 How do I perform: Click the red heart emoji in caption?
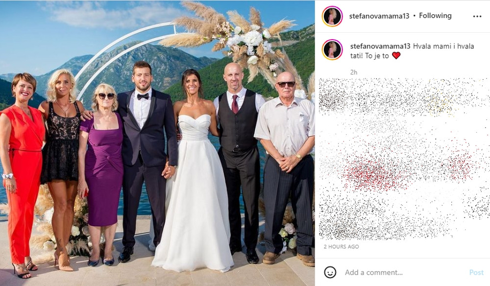pos(396,56)
